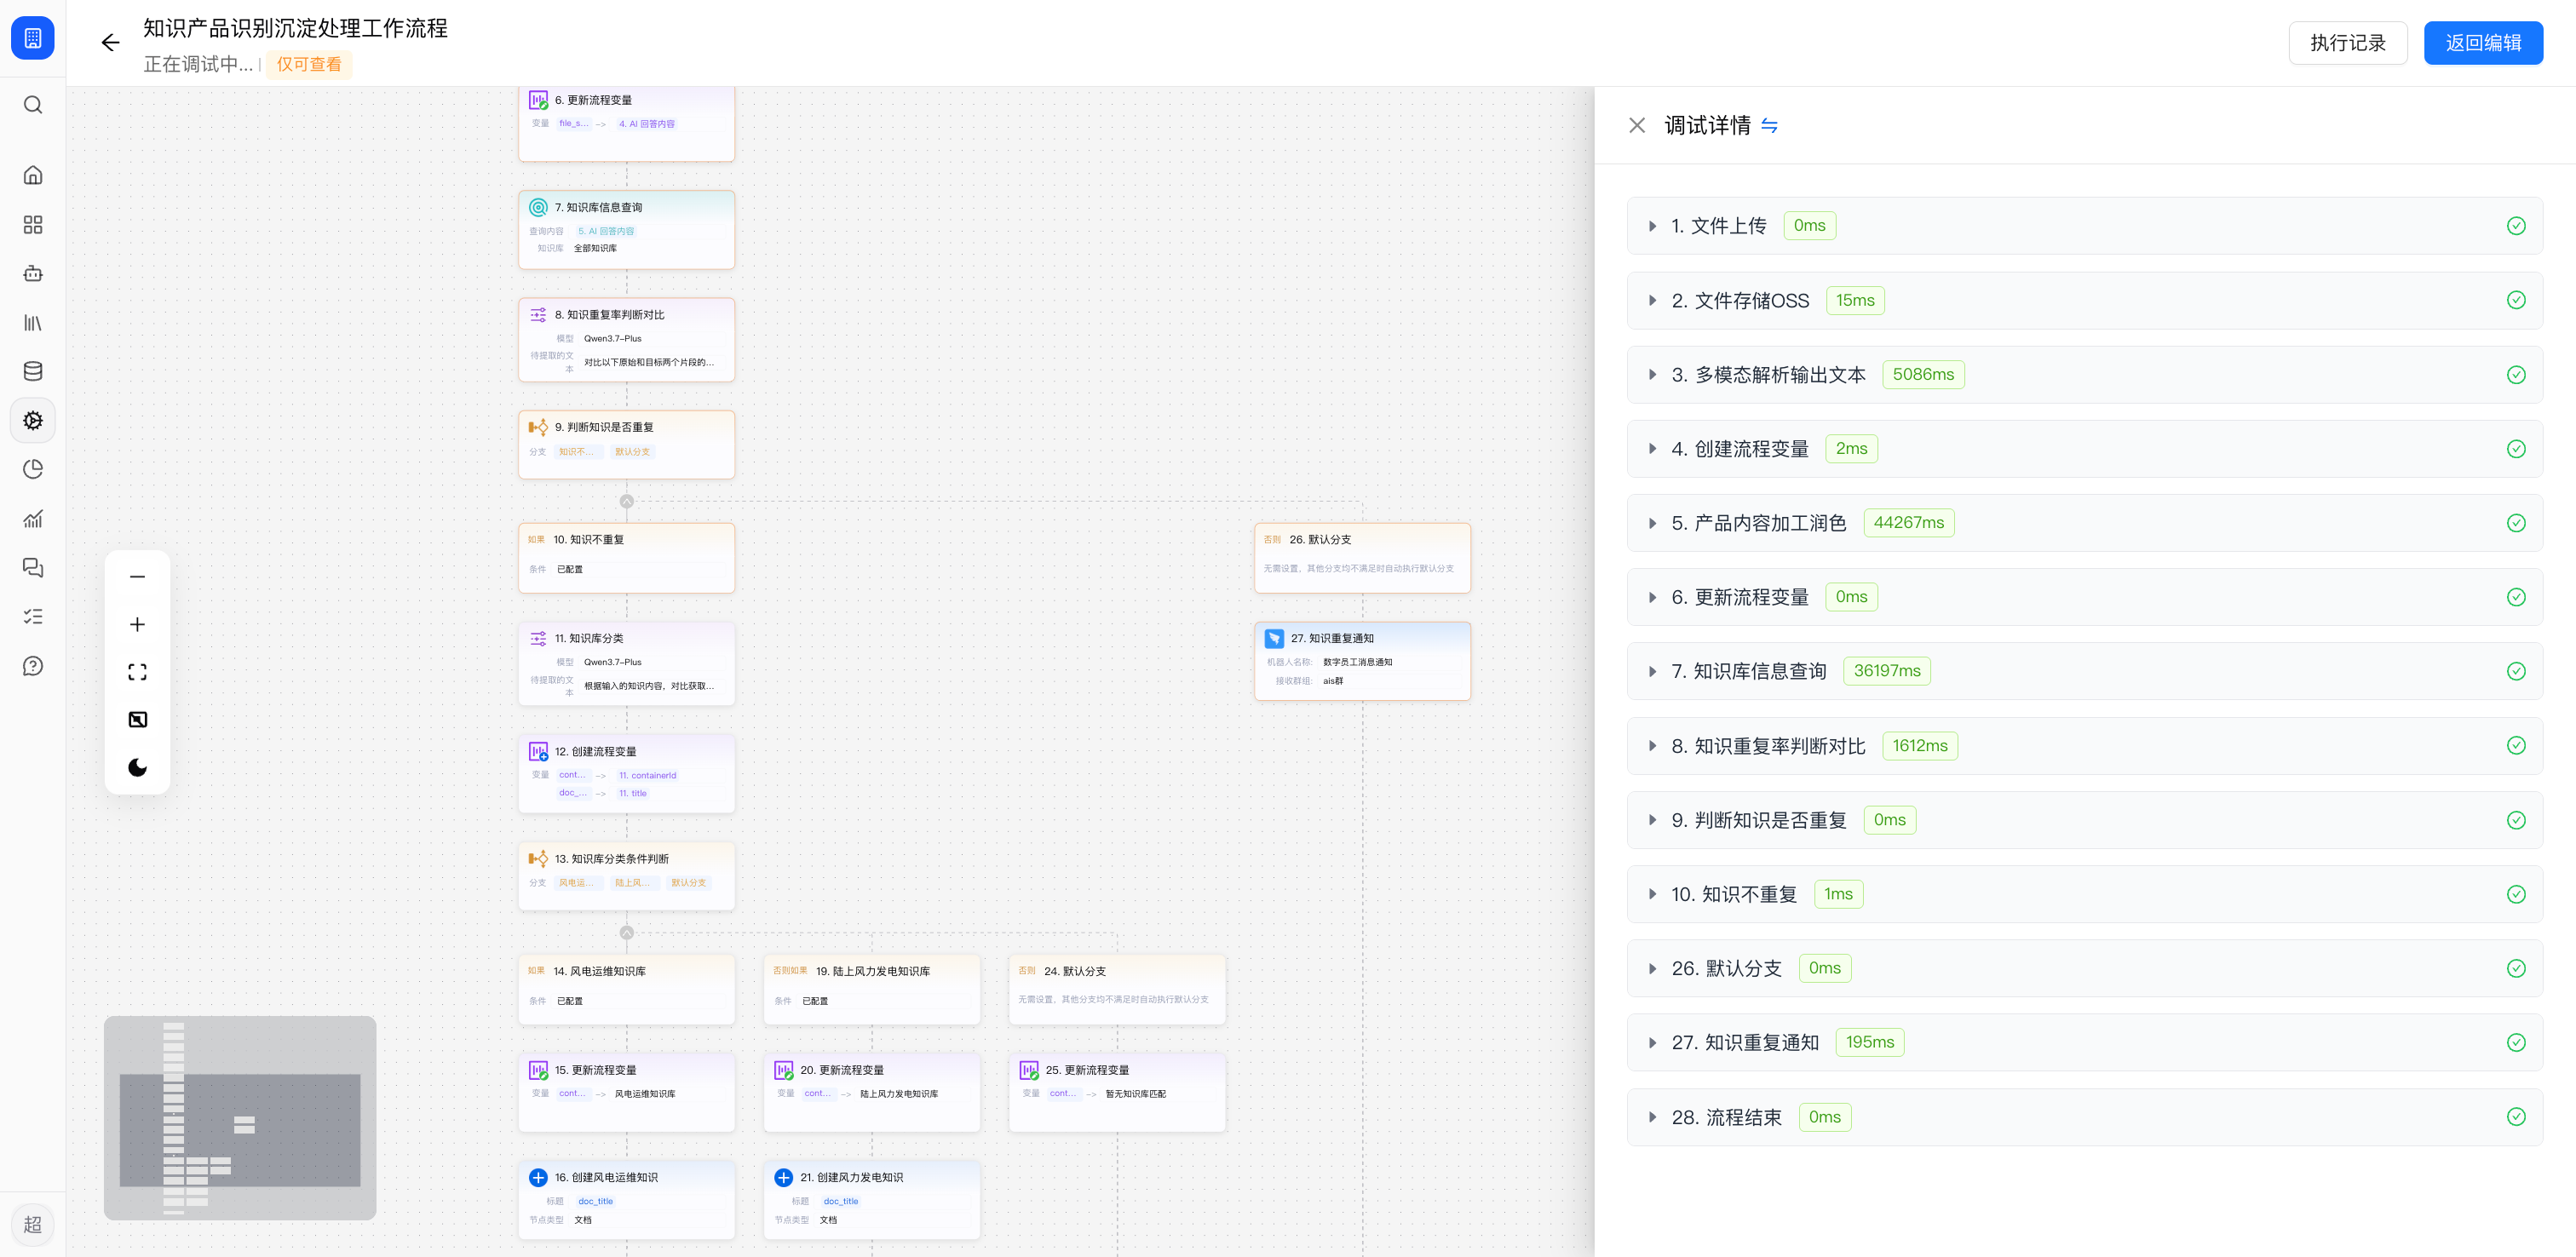This screenshot has width=2576, height=1257.
Task: Zoom out the canvas with minus icon
Action: pyautogui.click(x=138, y=576)
